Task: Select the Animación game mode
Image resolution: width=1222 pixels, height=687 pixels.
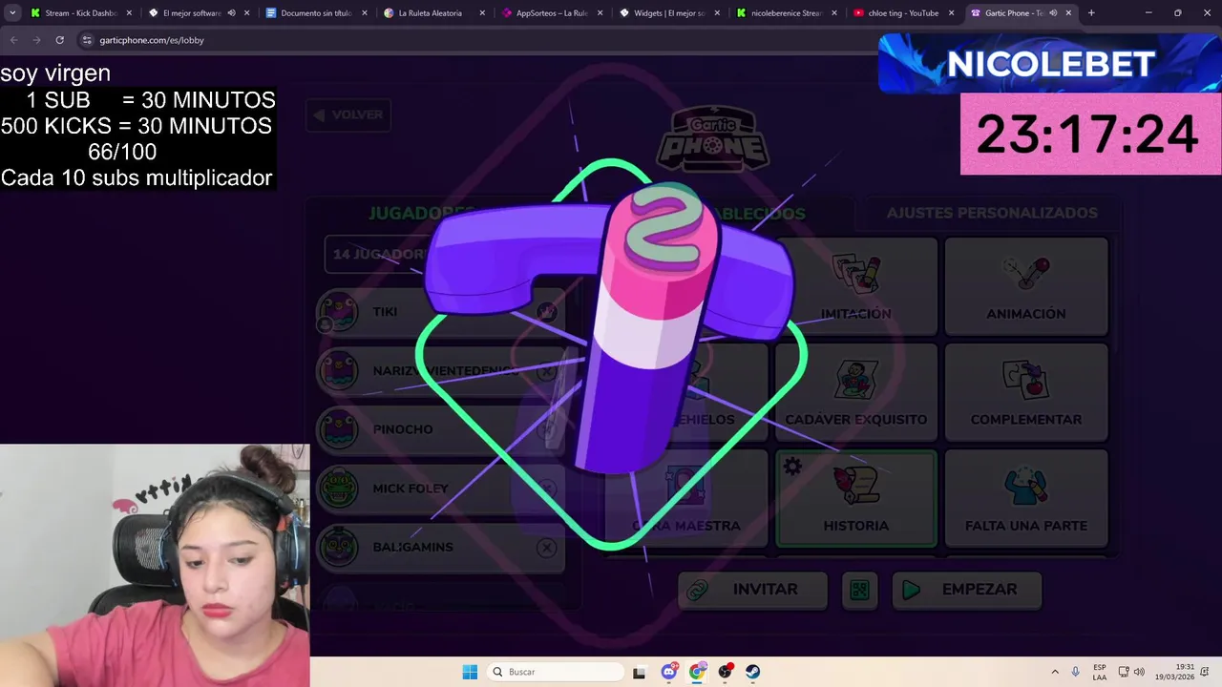Action: tap(1026, 286)
